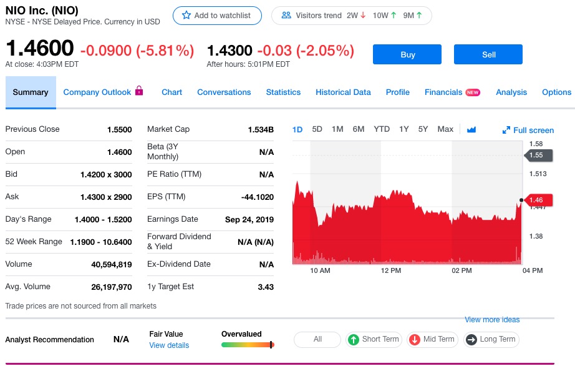Select the All ideas filter pill
This screenshot has height=366, width=575.
(317, 340)
